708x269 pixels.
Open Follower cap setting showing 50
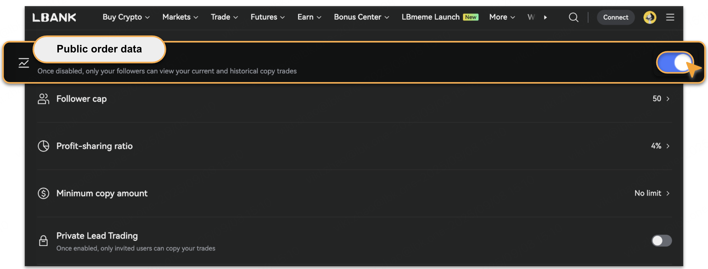660,99
